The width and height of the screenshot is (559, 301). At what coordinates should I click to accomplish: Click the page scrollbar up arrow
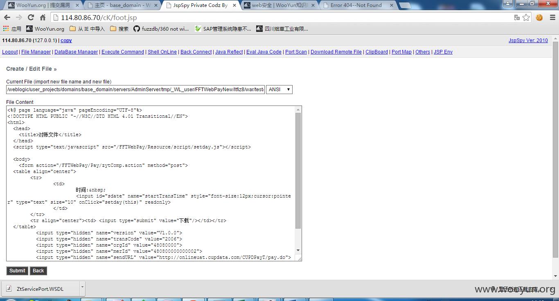555,38
